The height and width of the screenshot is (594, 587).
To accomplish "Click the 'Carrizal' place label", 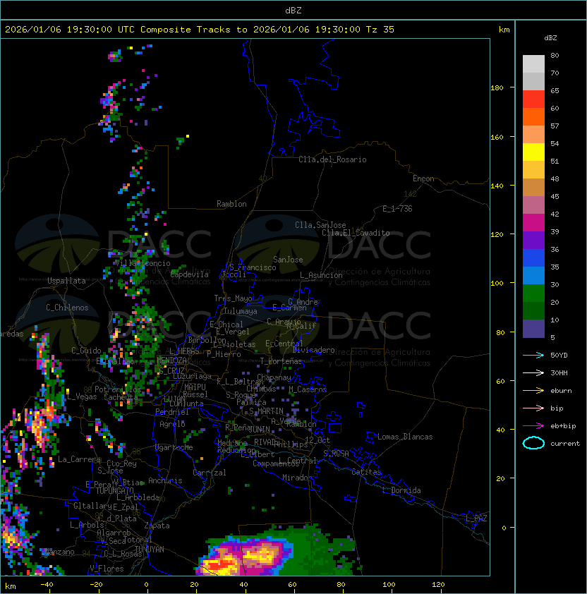I will coord(210,473).
